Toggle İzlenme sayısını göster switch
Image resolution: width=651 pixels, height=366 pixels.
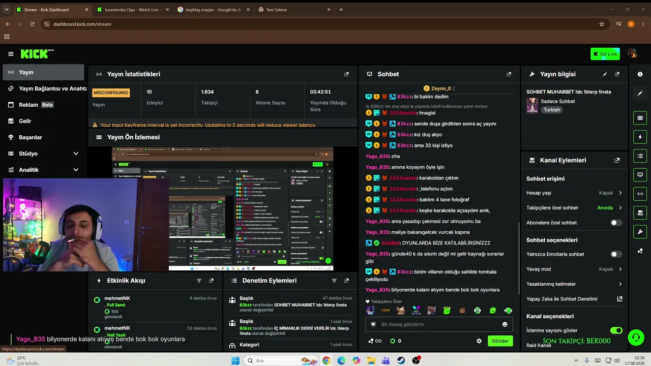coord(616,330)
